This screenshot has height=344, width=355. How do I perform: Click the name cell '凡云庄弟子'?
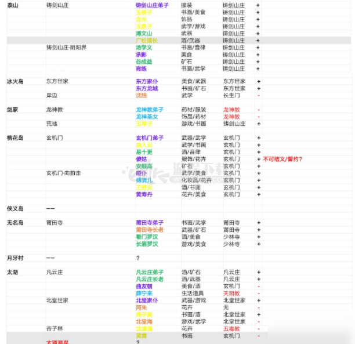coord(150,272)
